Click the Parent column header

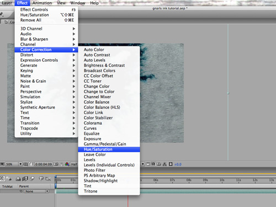click(24, 186)
